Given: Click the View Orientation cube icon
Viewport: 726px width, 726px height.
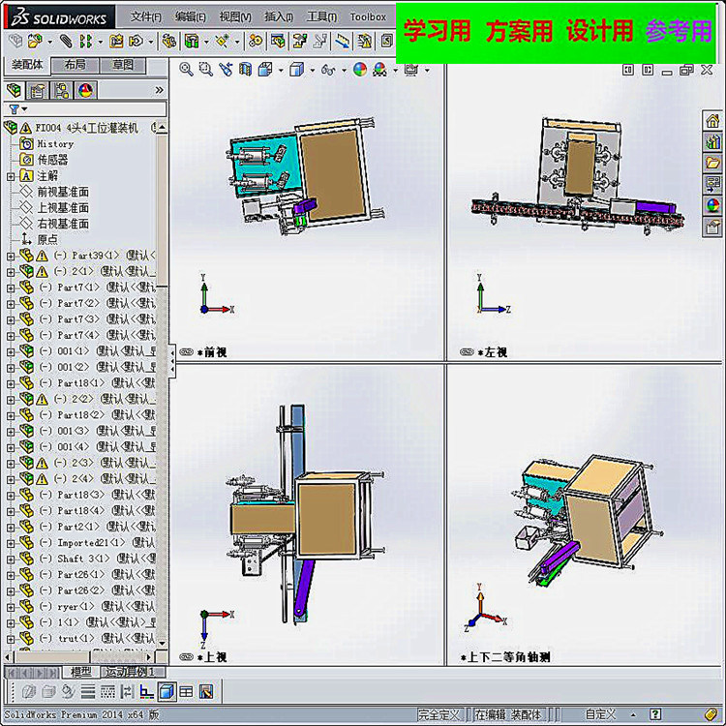Looking at the screenshot, I should click(265, 70).
